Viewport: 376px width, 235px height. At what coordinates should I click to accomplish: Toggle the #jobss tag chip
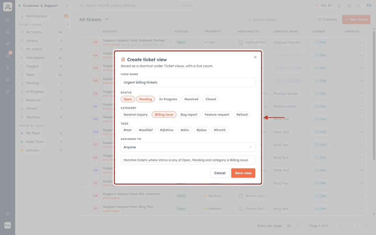pos(201,130)
